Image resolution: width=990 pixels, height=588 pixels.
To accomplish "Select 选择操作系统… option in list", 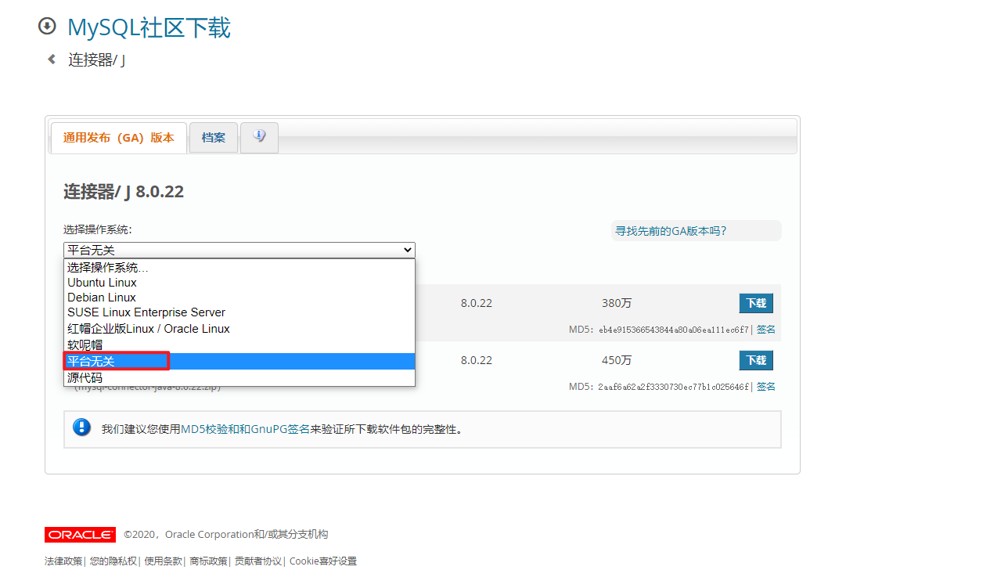I will 239,267.
